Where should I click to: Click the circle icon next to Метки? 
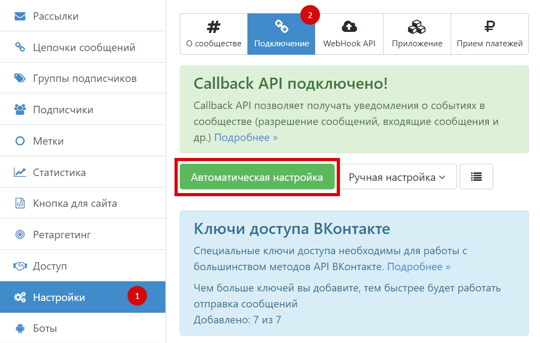click(x=20, y=141)
